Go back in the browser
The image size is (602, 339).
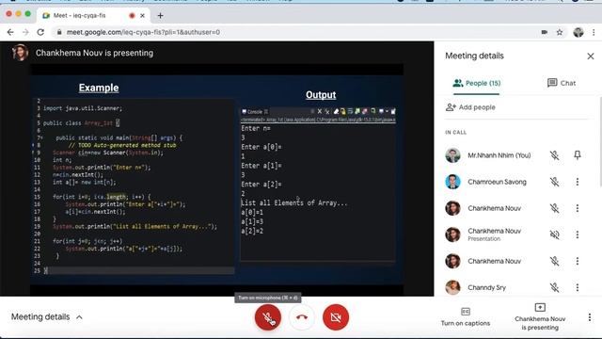click(10, 32)
